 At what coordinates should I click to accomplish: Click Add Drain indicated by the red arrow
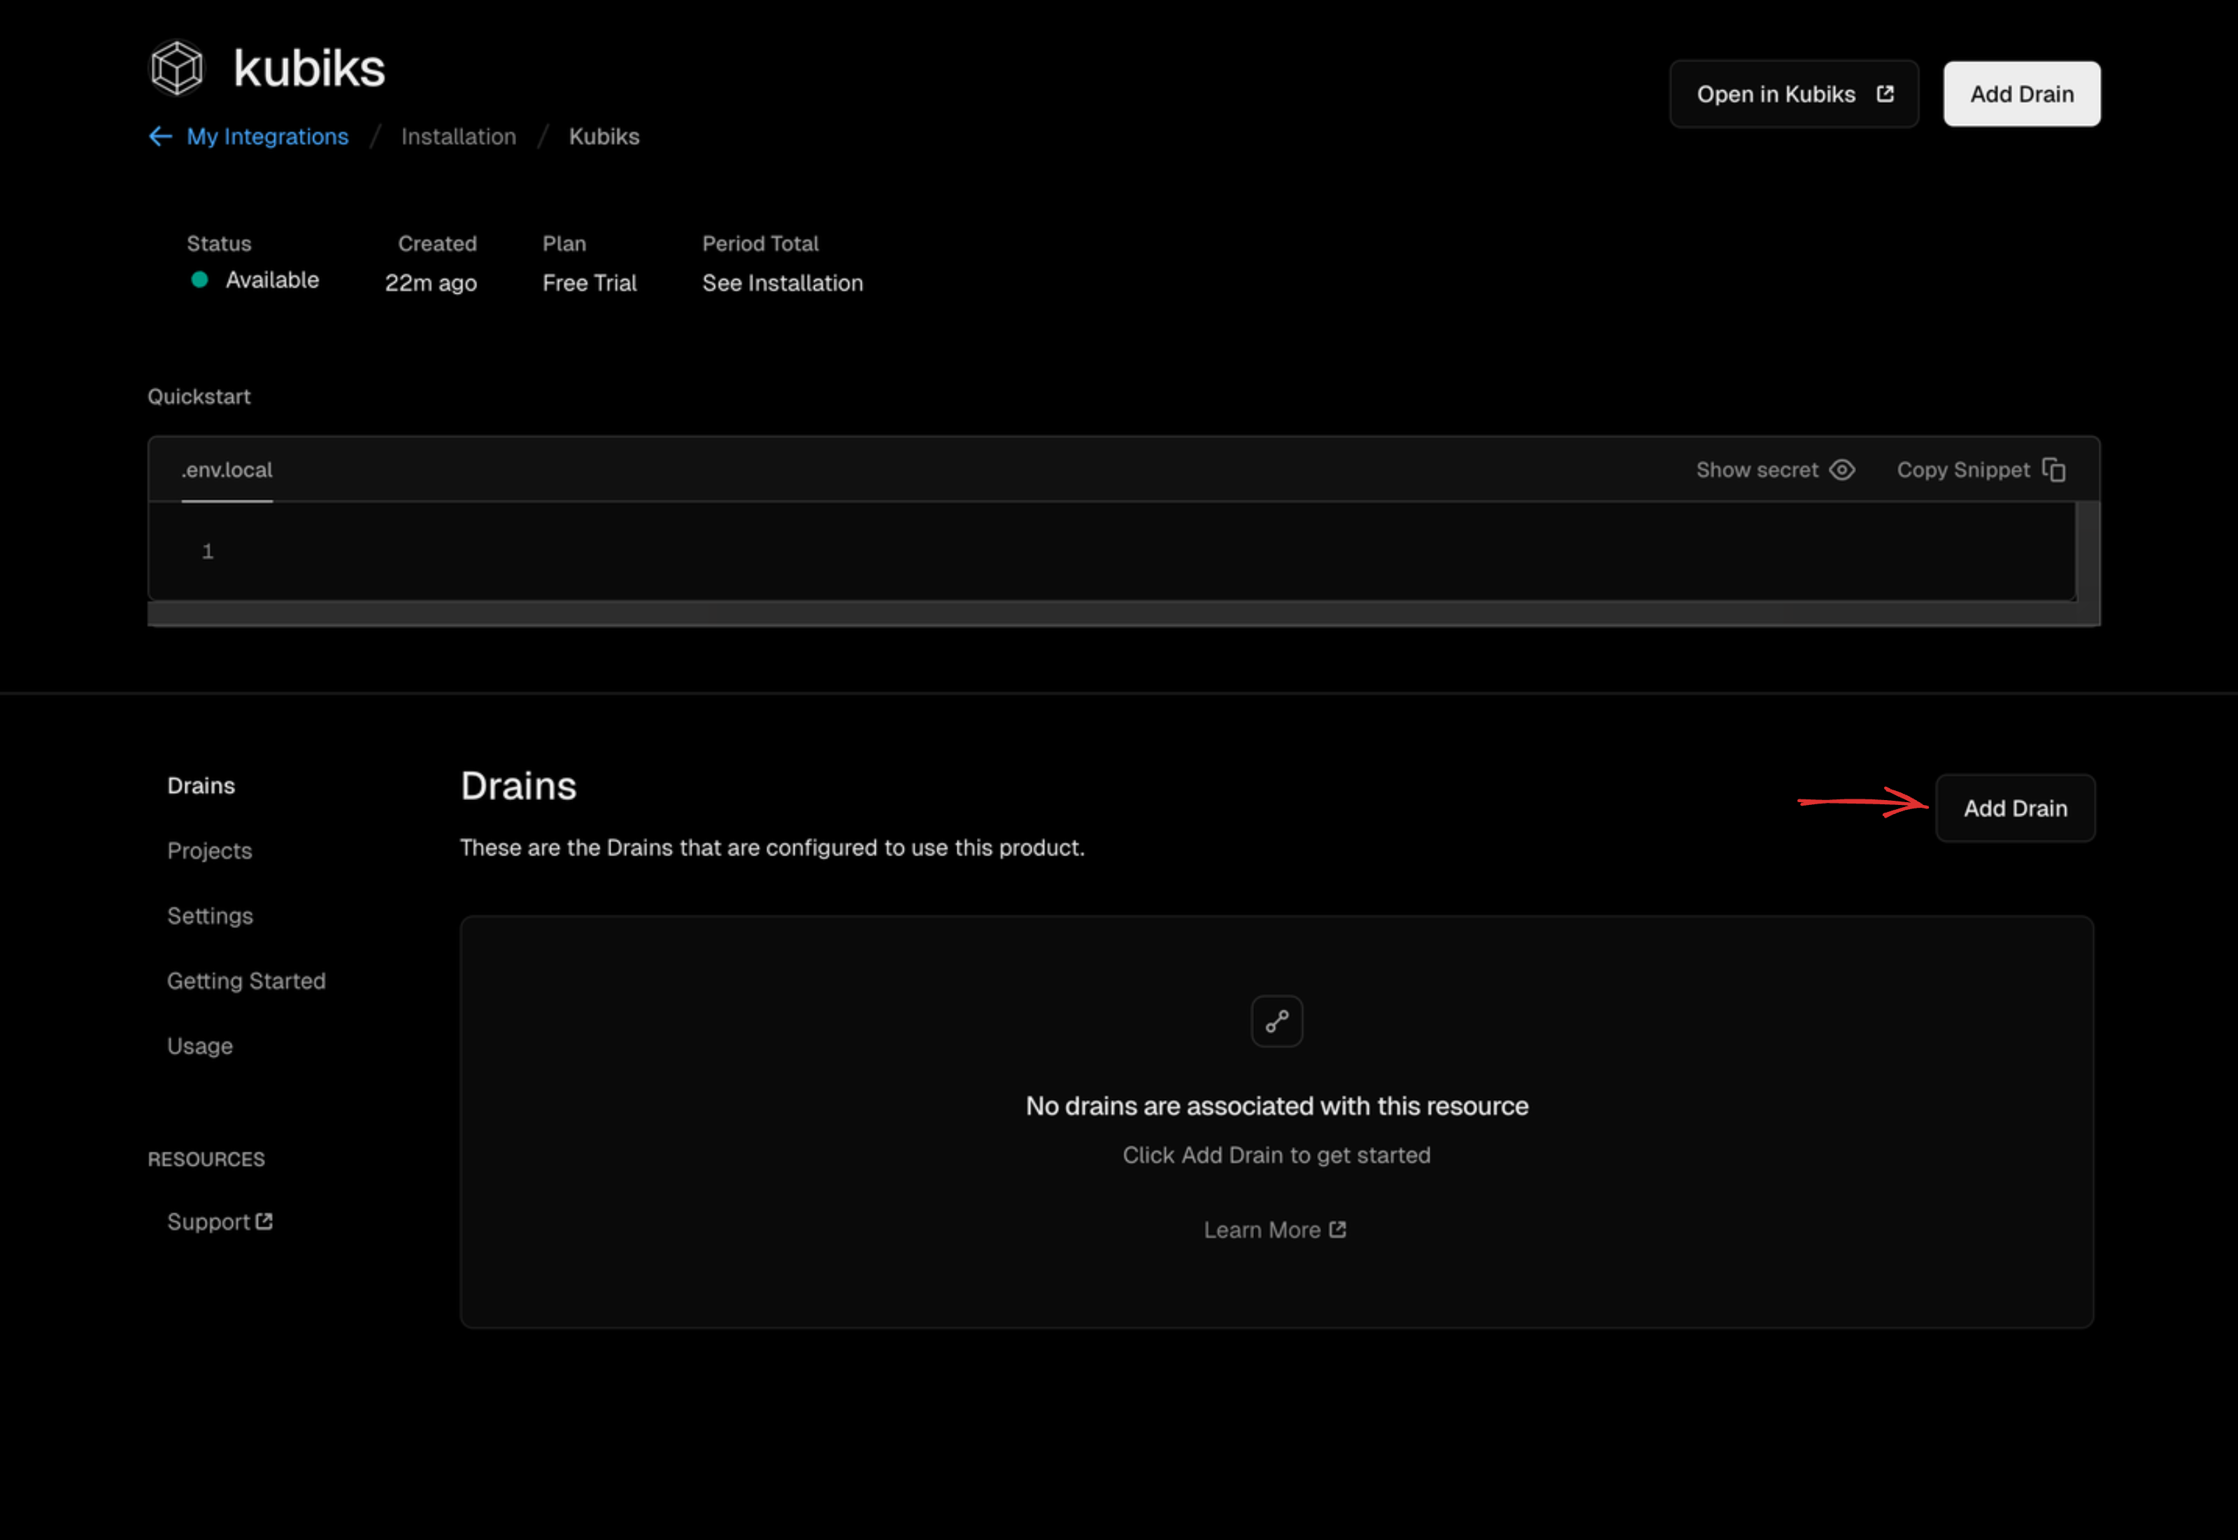(2015, 808)
